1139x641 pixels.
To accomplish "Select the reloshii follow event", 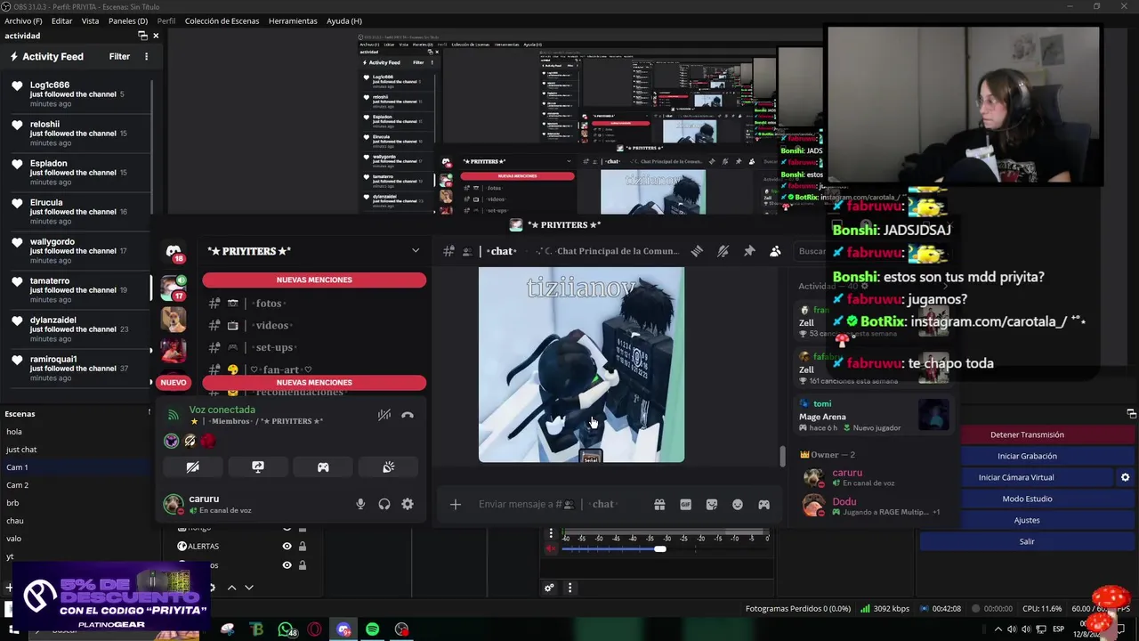I will pyautogui.click(x=77, y=134).
